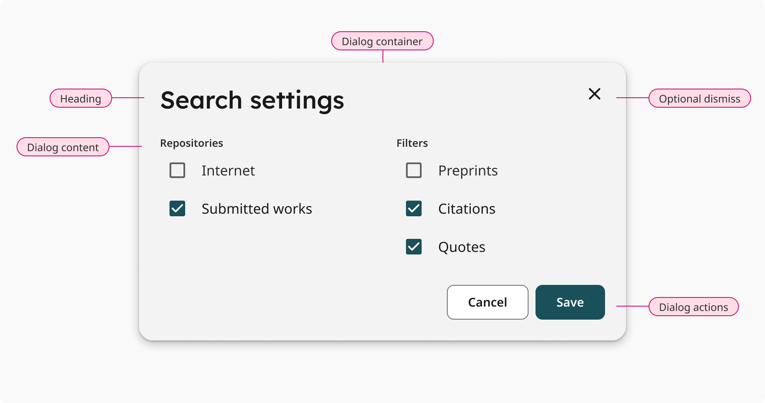Click the Repositories group label
Viewport: 765px width, 403px height.
click(x=192, y=143)
